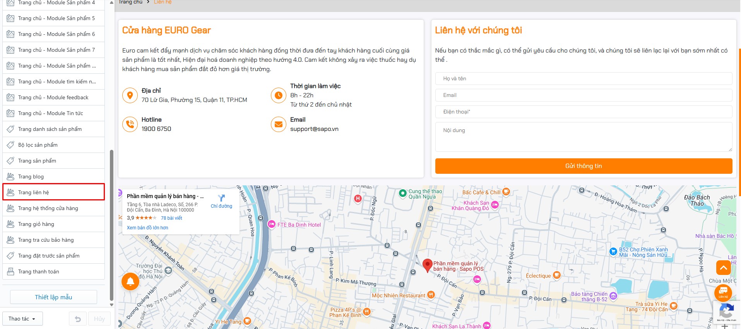Screen dimensions: 741x329
Task: Click the address location pin icon
Action: [x=130, y=95]
